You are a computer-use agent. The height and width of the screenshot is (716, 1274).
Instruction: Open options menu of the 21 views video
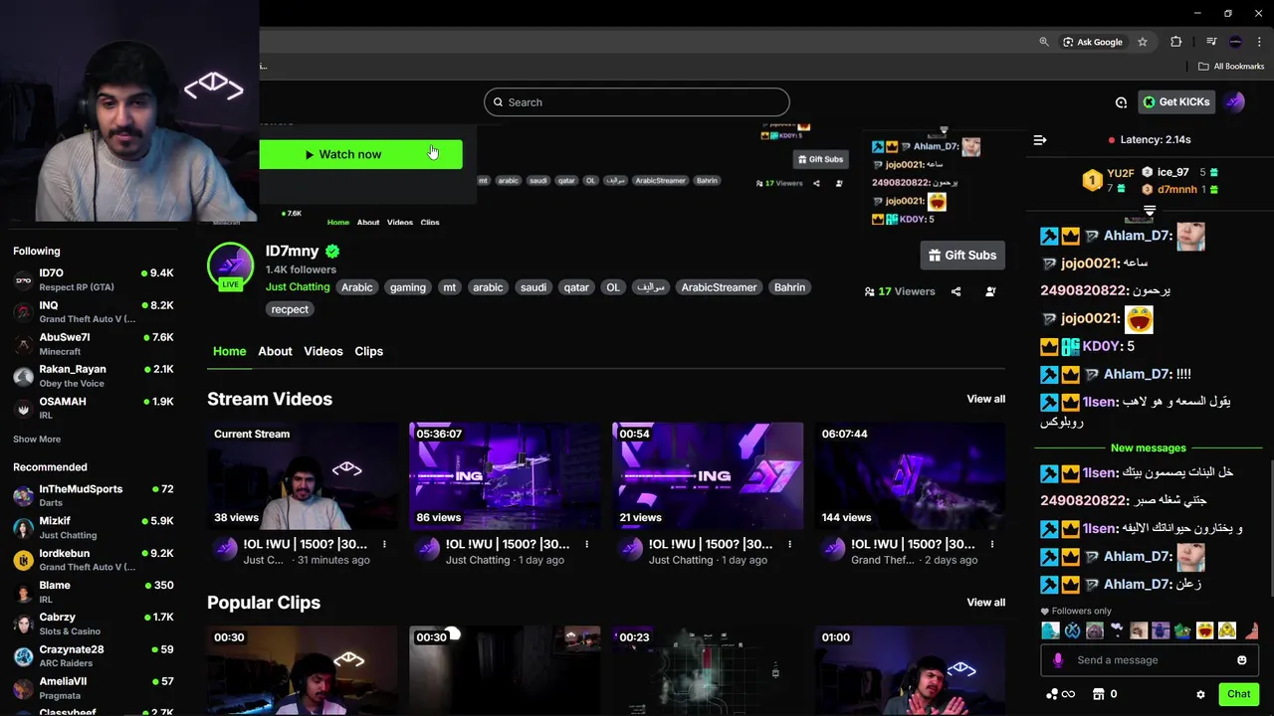789,544
